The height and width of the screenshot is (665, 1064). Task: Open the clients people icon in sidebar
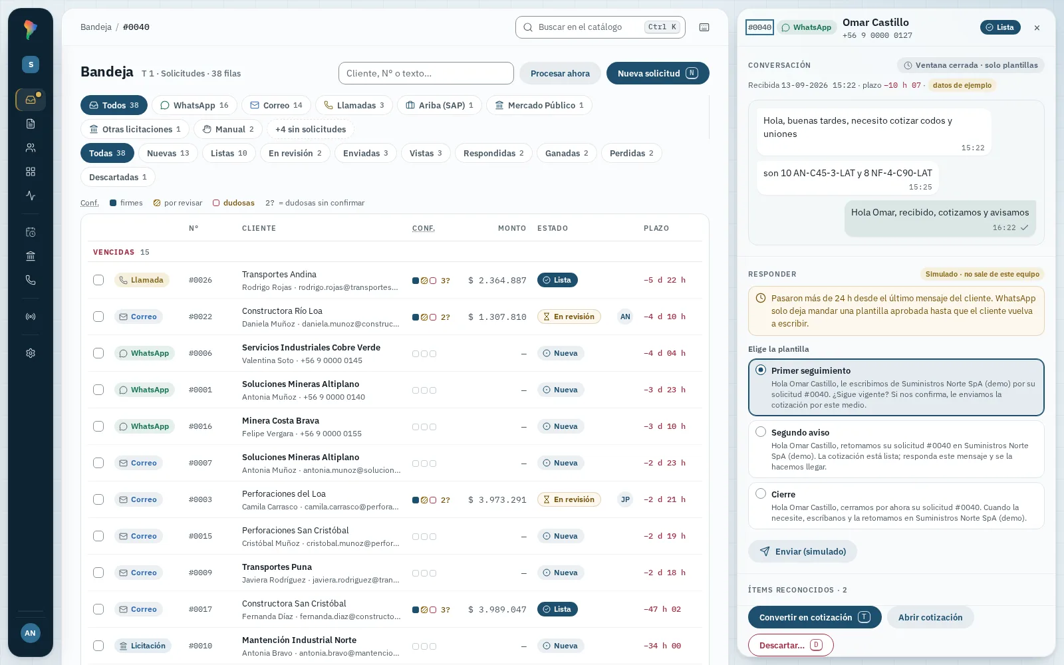[x=31, y=148]
